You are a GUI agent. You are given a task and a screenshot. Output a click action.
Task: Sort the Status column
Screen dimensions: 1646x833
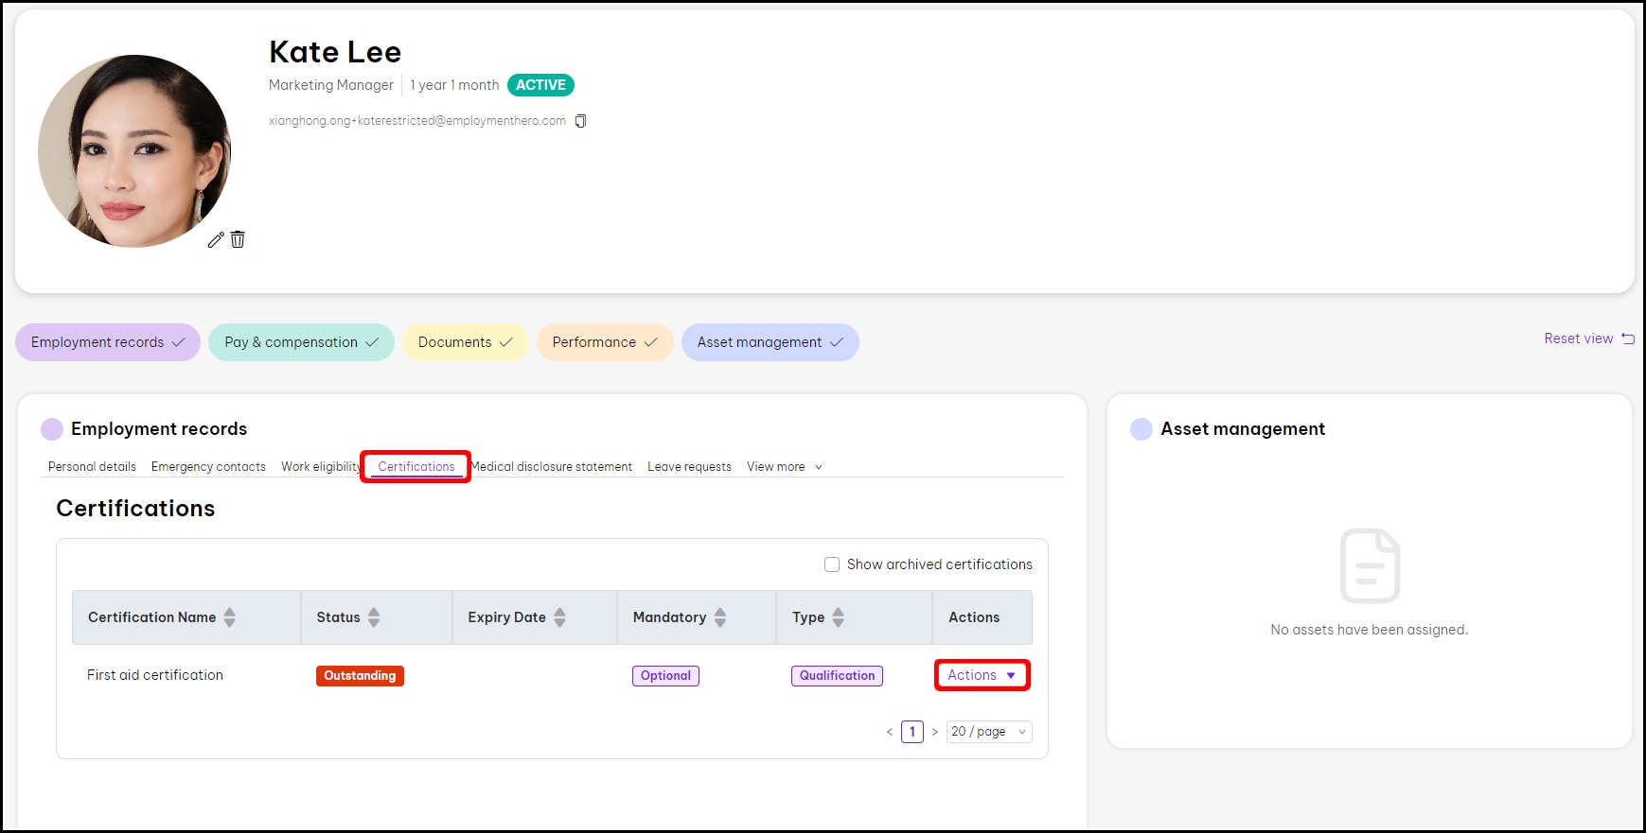click(374, 617)
